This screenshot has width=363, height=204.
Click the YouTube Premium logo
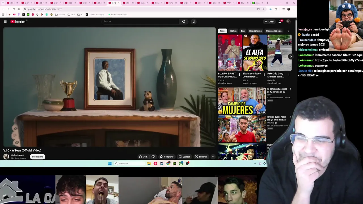18,22
